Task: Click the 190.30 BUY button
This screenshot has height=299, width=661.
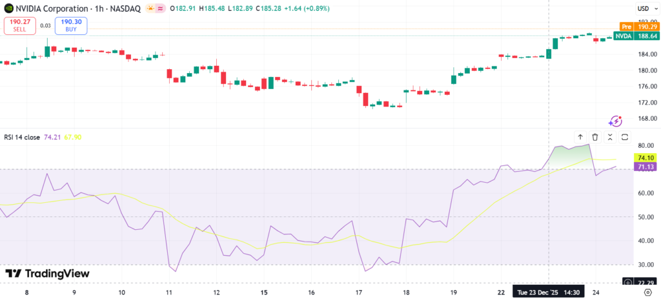Action: point(71,26)
